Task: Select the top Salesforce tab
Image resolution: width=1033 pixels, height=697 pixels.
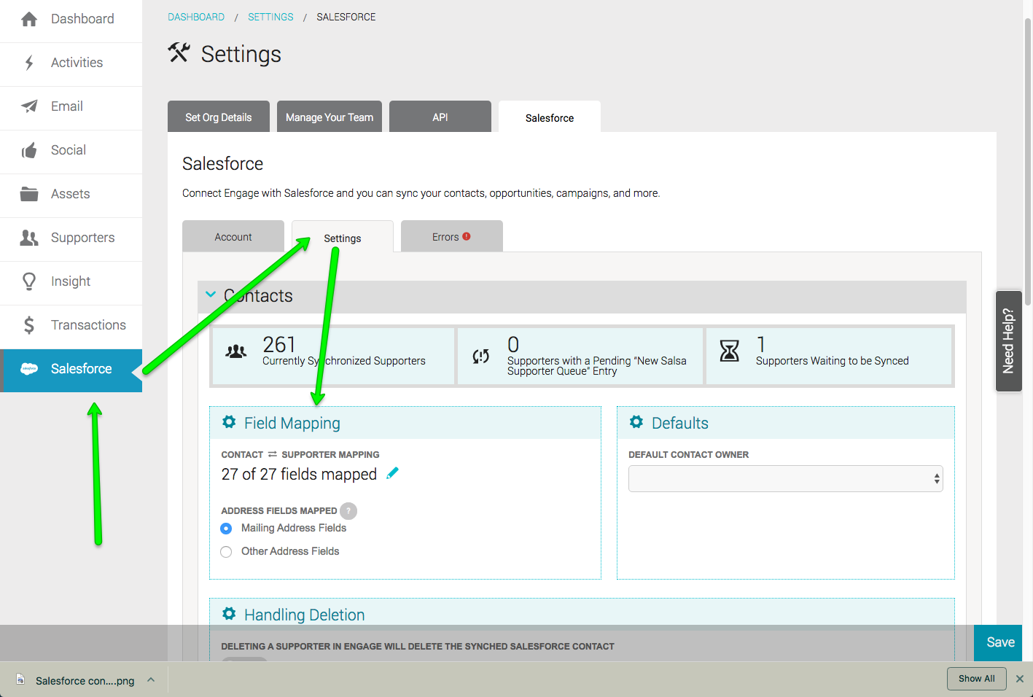Action: pyautogui.click(x=550, y=117)
